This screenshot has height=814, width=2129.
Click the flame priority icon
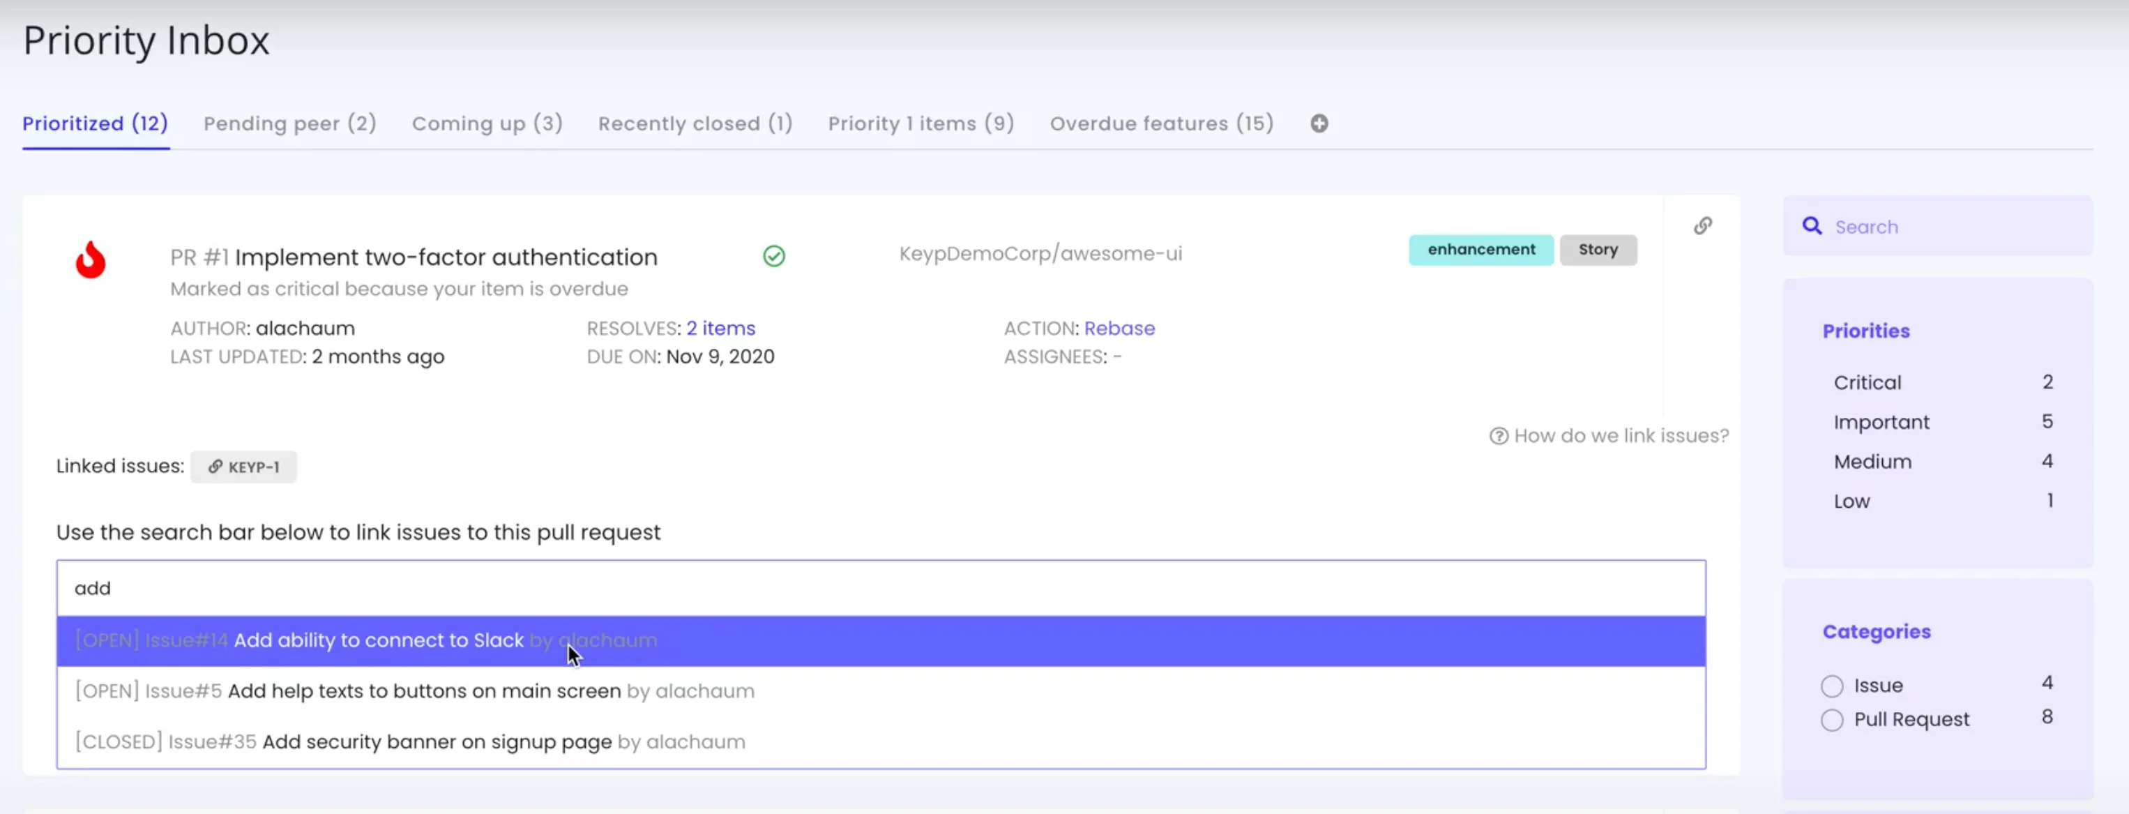tap(91, 259)
